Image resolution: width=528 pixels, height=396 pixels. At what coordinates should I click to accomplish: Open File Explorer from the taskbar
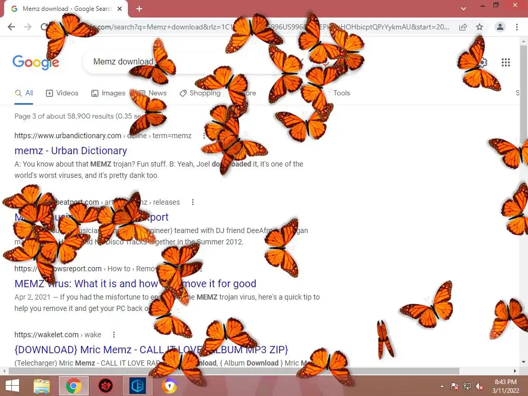point(41,386)
